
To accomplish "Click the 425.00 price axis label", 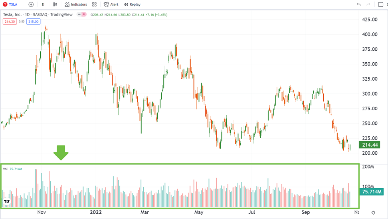I will [370, 19].
